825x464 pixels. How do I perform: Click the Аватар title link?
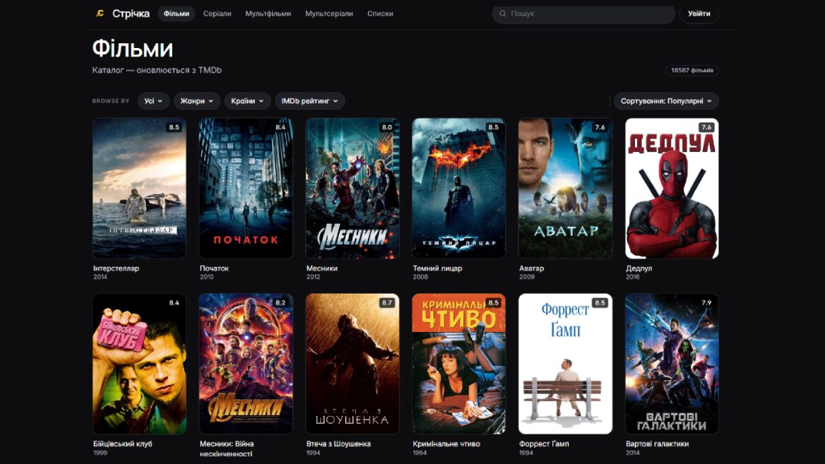tap(531, 268)
